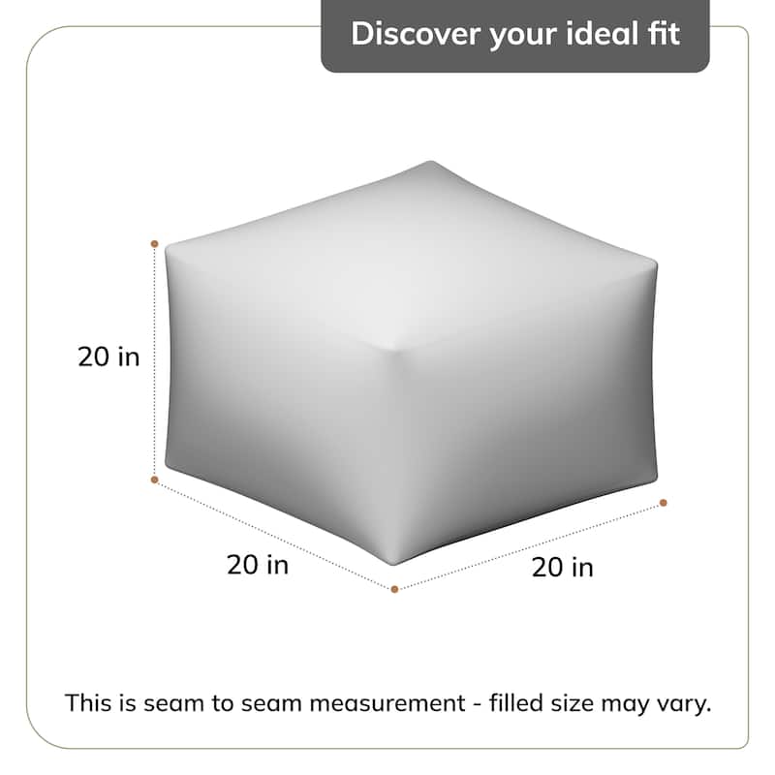This screenshot has height=775, width=775.
Task: Click the brown dot at the bottom center vertex
Action: click(x=394, y=589)
